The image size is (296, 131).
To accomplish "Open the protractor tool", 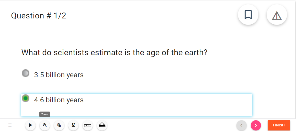I will point(102,125).
